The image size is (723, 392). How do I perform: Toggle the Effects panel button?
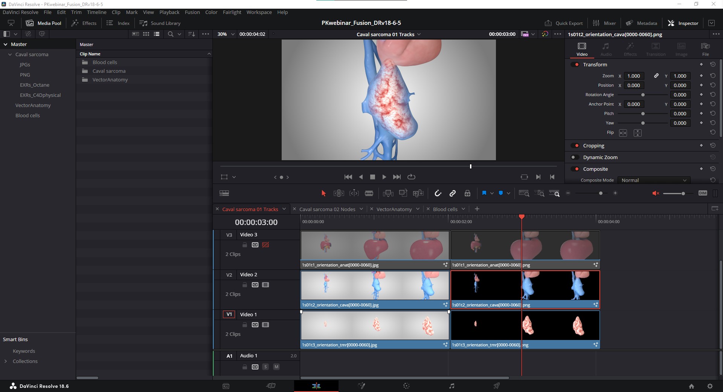click(84, 23)
